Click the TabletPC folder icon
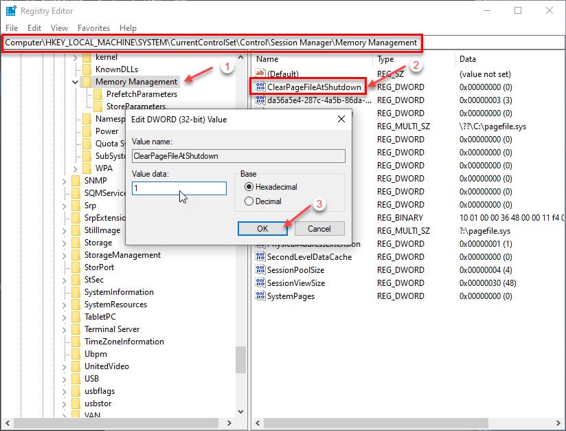566x431 pixels. pos(76,317)
